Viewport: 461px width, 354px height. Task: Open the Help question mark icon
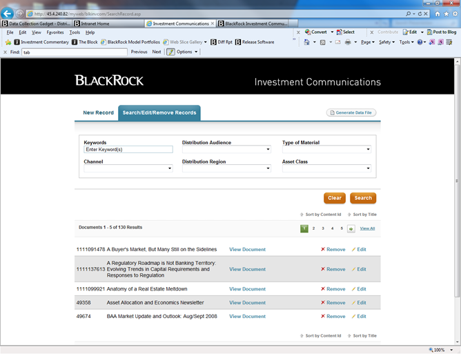point(420,42)
